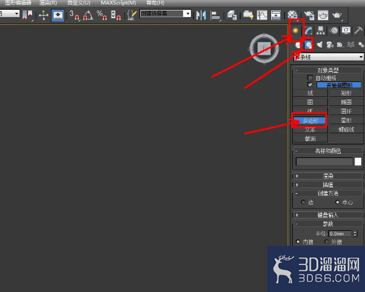Open Curve Editor icon
365x292 pixels.
[262, 16]
